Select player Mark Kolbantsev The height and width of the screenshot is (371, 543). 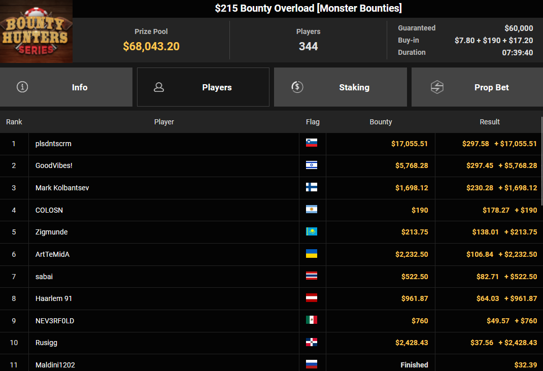[62, 188]
